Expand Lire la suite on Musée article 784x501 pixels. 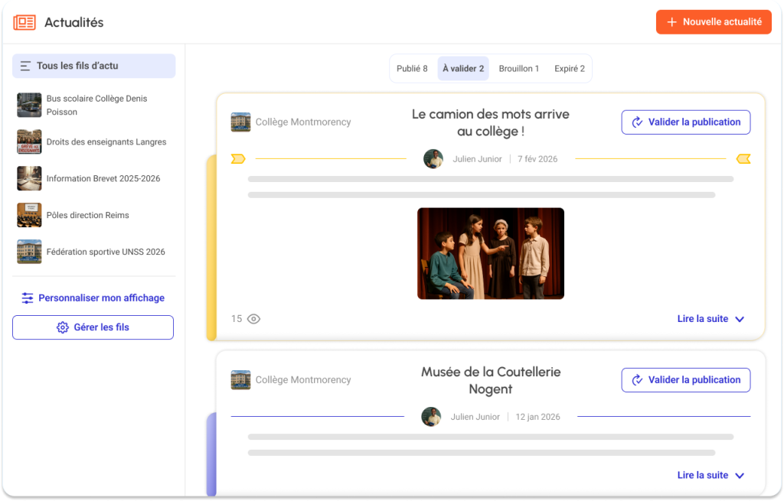(710, 475)
